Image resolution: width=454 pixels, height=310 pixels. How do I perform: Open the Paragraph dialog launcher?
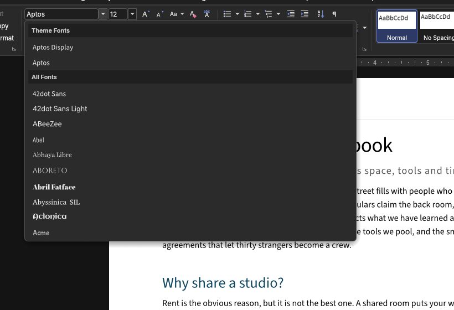click(364, 49)
